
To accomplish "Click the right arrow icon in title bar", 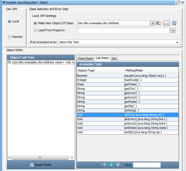I will pos(183,2).
